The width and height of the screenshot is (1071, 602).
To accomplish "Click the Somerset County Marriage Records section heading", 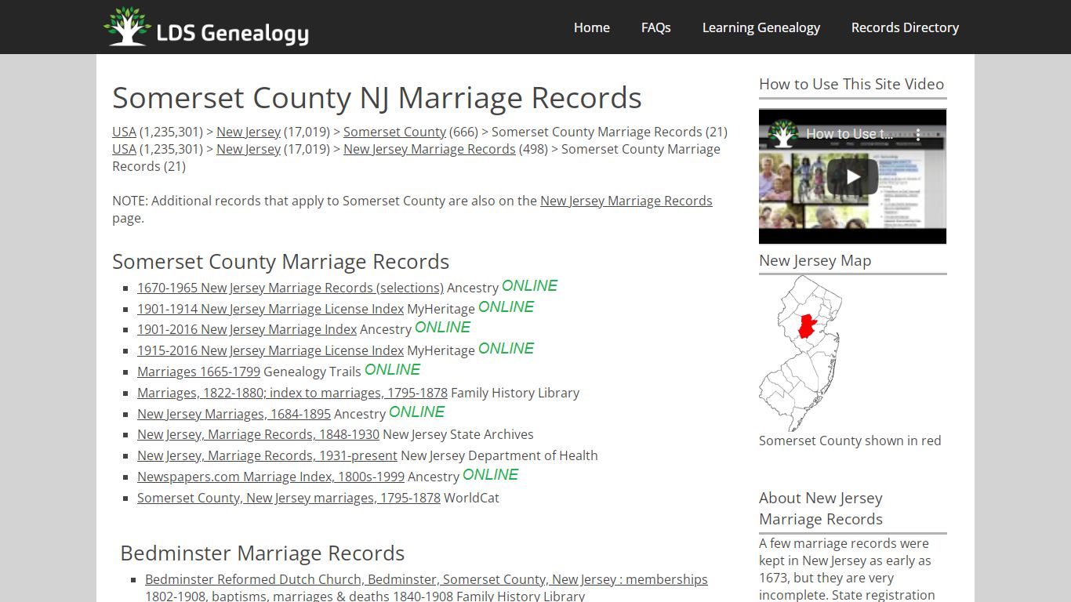I will pyautogui.click(x=281, y=262).
